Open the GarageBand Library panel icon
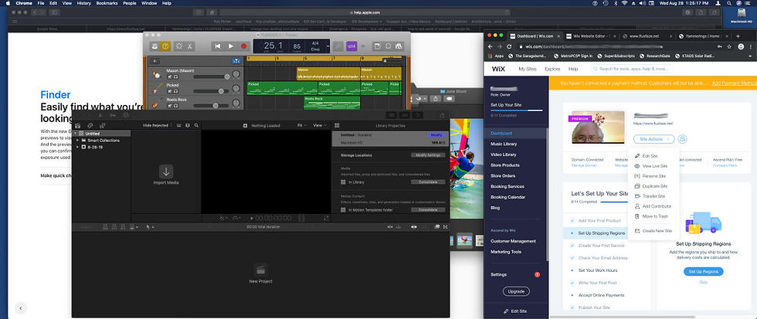The height and width of the screenshot is (319, 757). click(154, 46)
